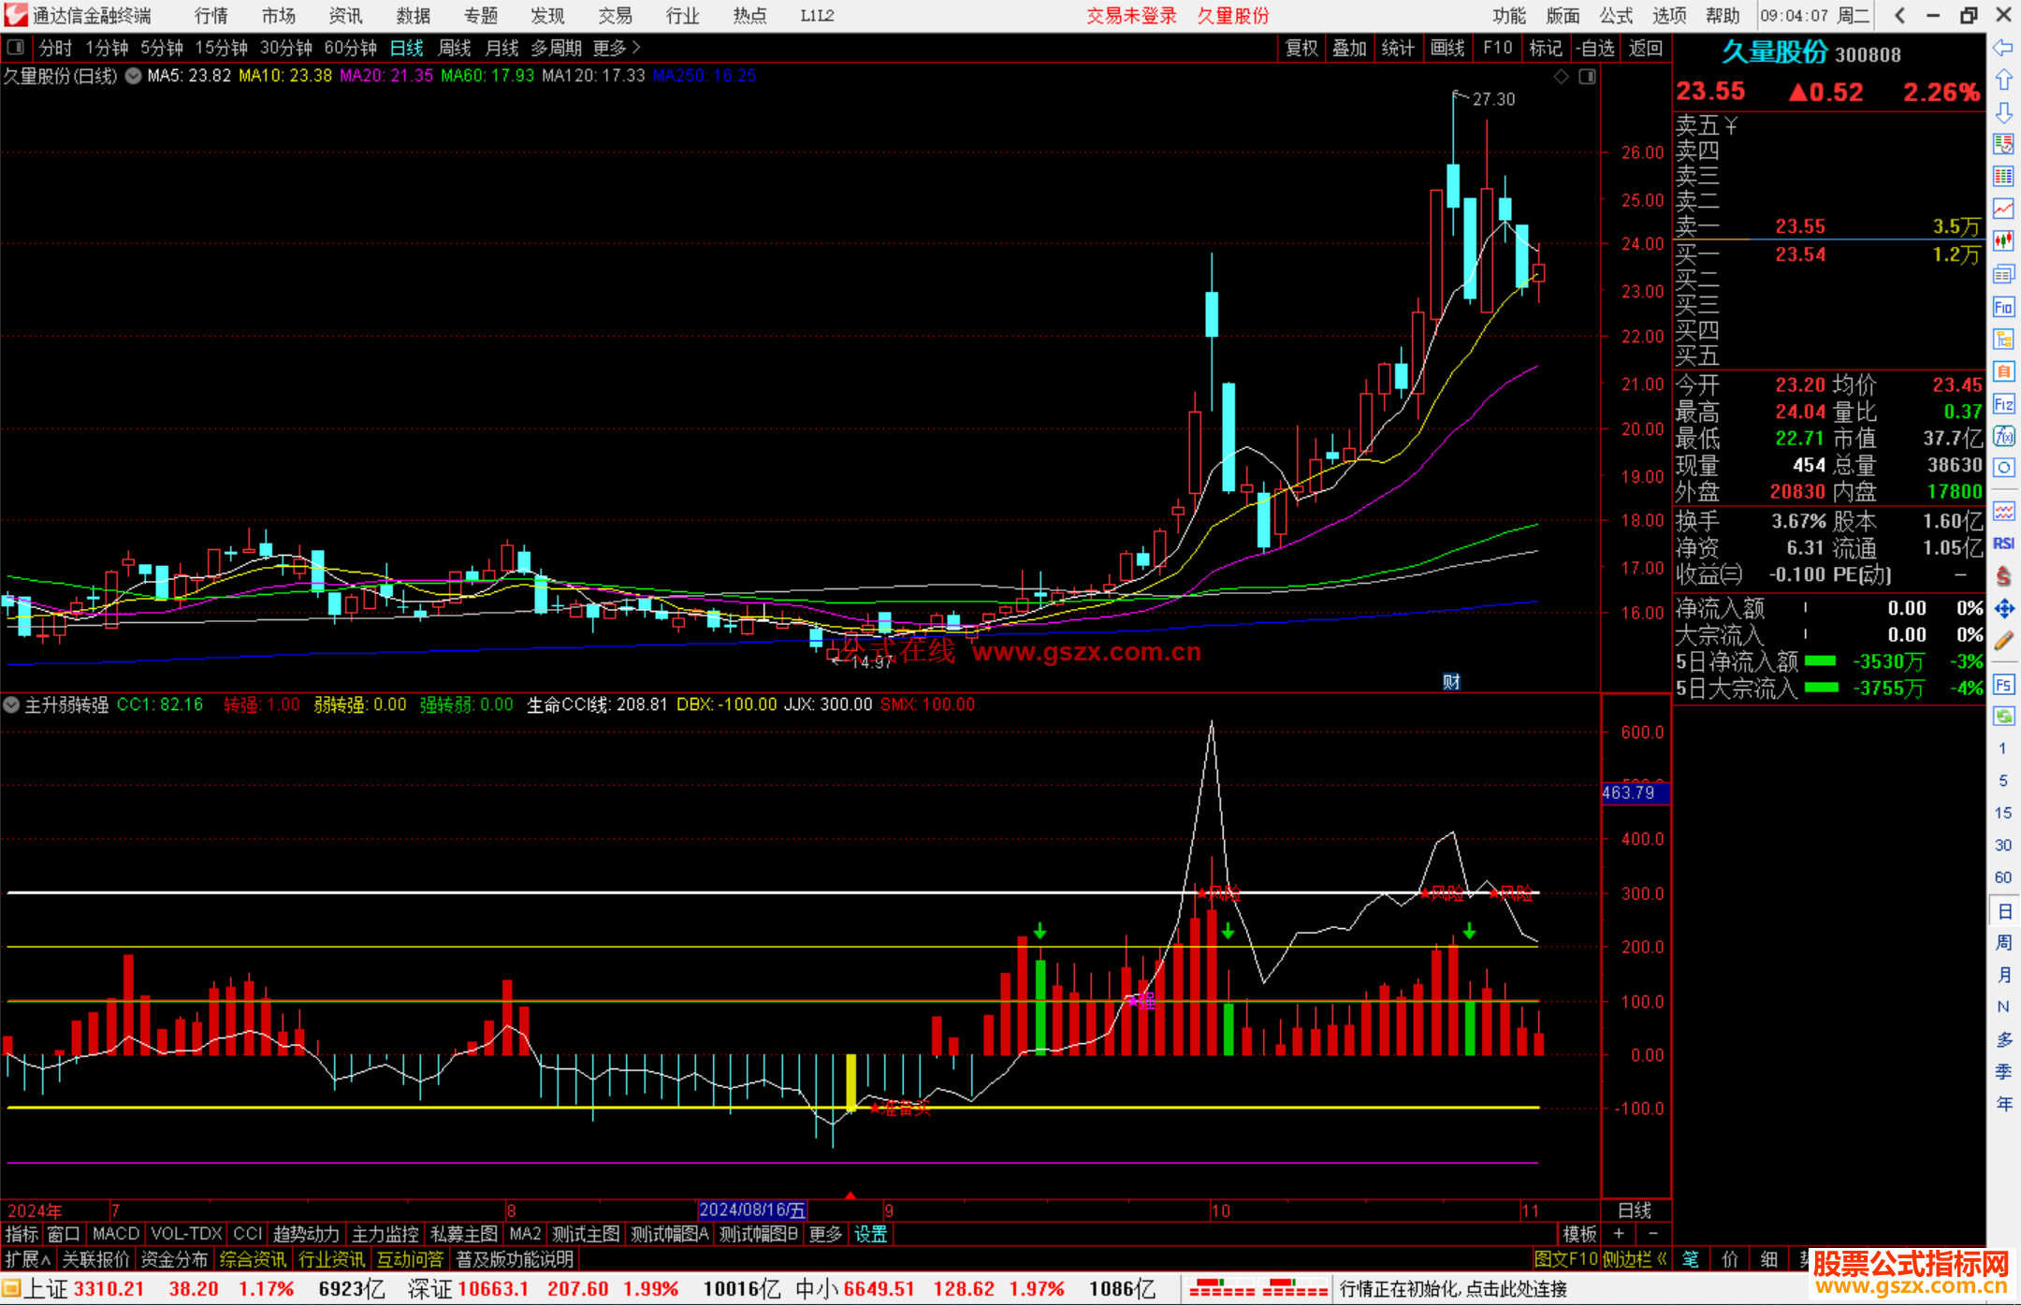
Task: Expand the 更多 periods menu
Action: (x=617, y=48)
